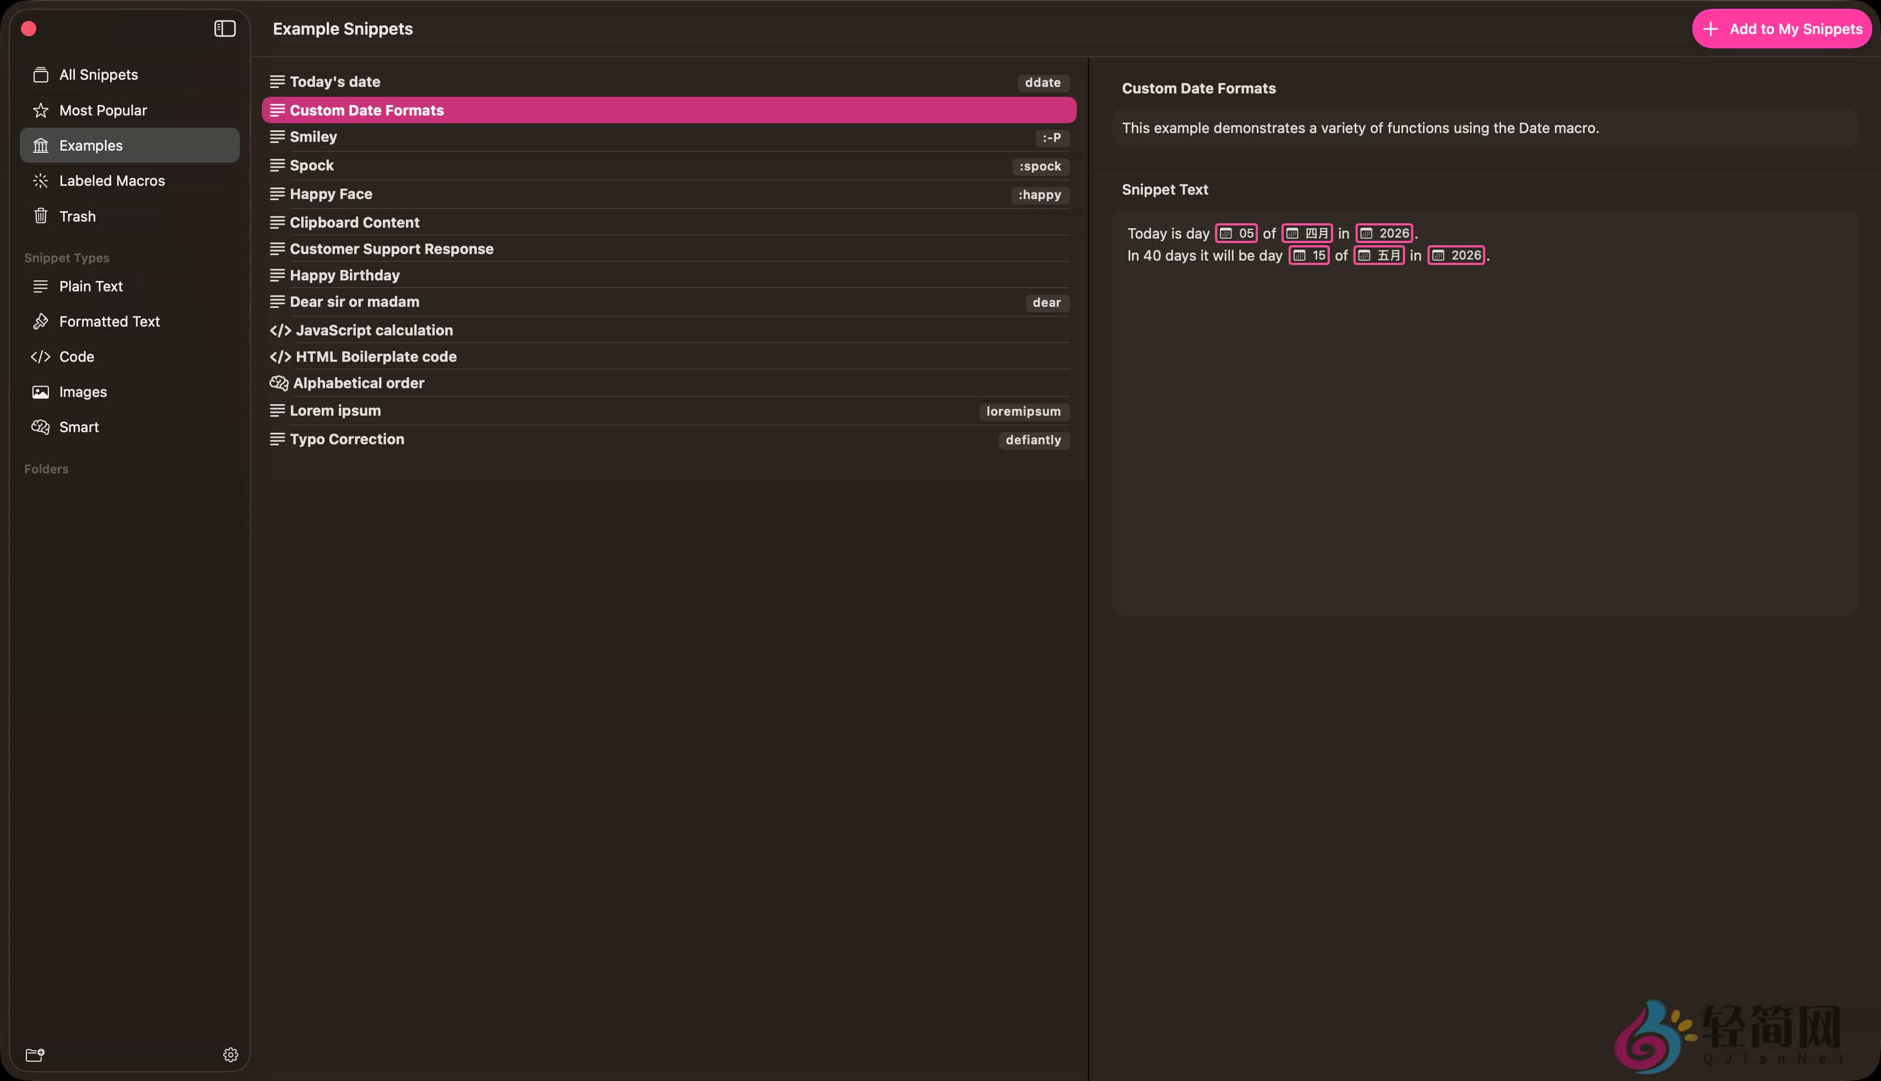This screenshot has height=1081, width=1881.
Task: Click the 四月 date macro token
Action: 1307,233
